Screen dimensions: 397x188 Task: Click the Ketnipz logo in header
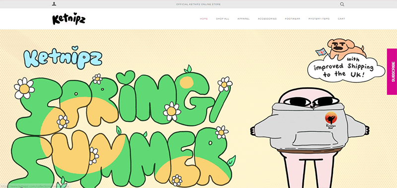[69, 19]
